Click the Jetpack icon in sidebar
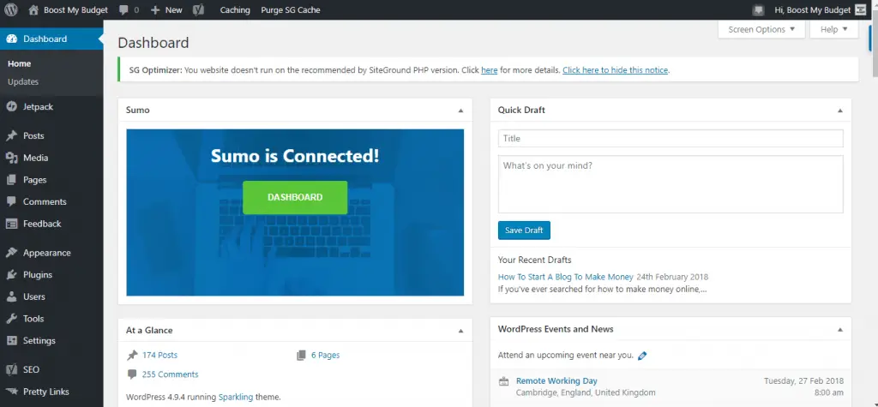The height and width of the screenshot is (407, 878). click(12, 106)
